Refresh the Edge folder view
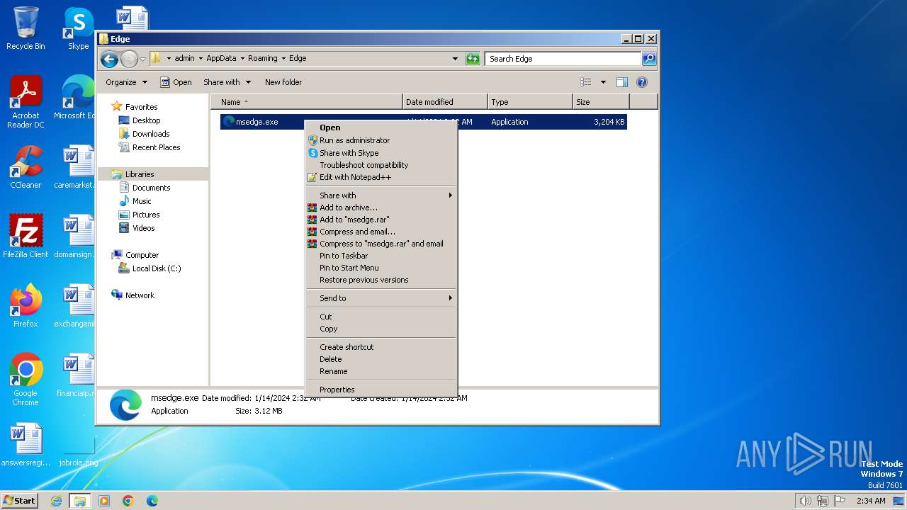The width and height of the screenshot is (907, 510). click(473, 59)
